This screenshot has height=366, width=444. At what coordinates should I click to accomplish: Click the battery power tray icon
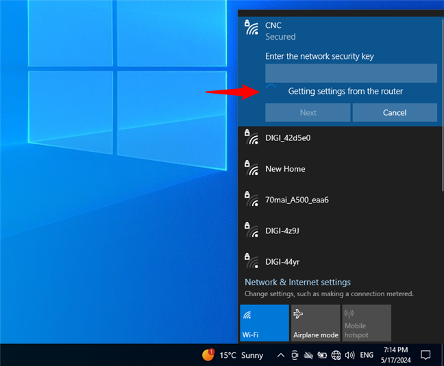[322, 355]
